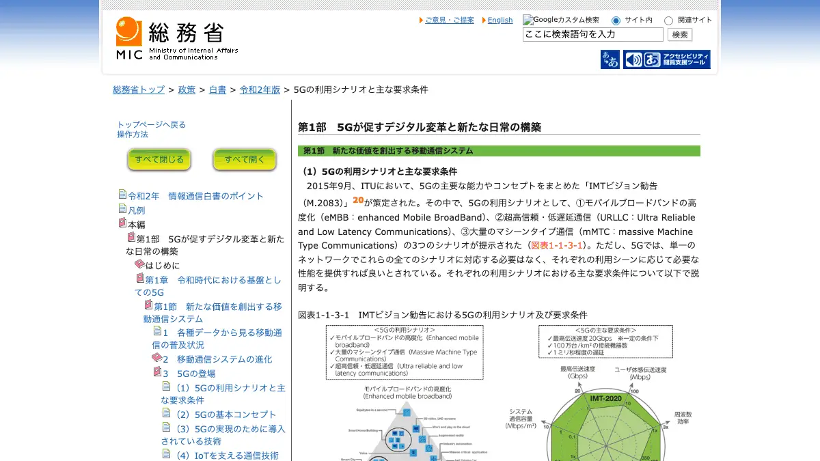Viewport: 820px width, 461px height.
Task: Select the サイト内 radio button
Action: click(616, 21)
